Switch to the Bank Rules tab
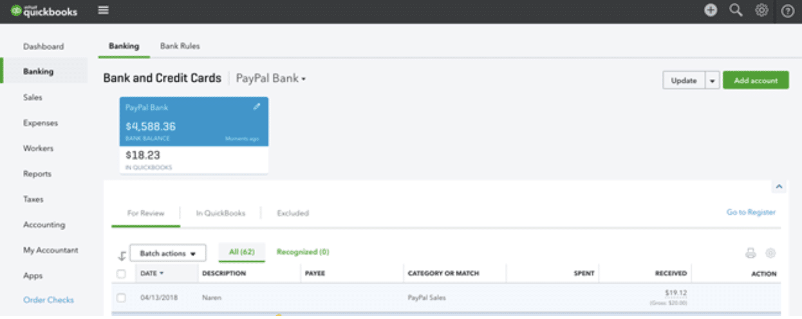Image resolution: width=802 pixels, height=319 pixels. [180, 46]
